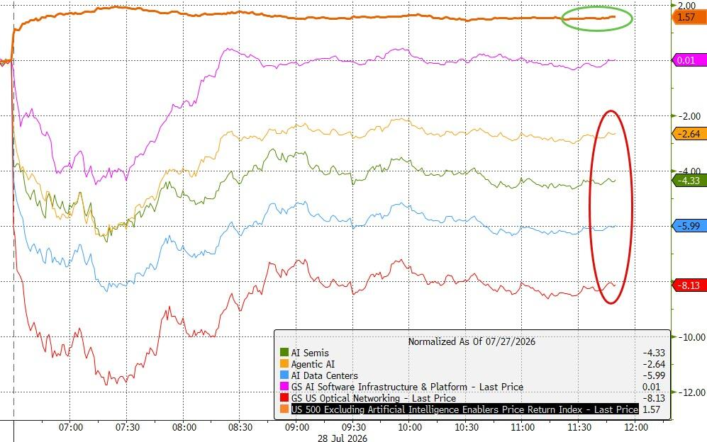The height and width of the screenshot is (442, 707).
Task: Click the 11:00 time axis label
Action: pyautogui.click(x=523, y=426)
